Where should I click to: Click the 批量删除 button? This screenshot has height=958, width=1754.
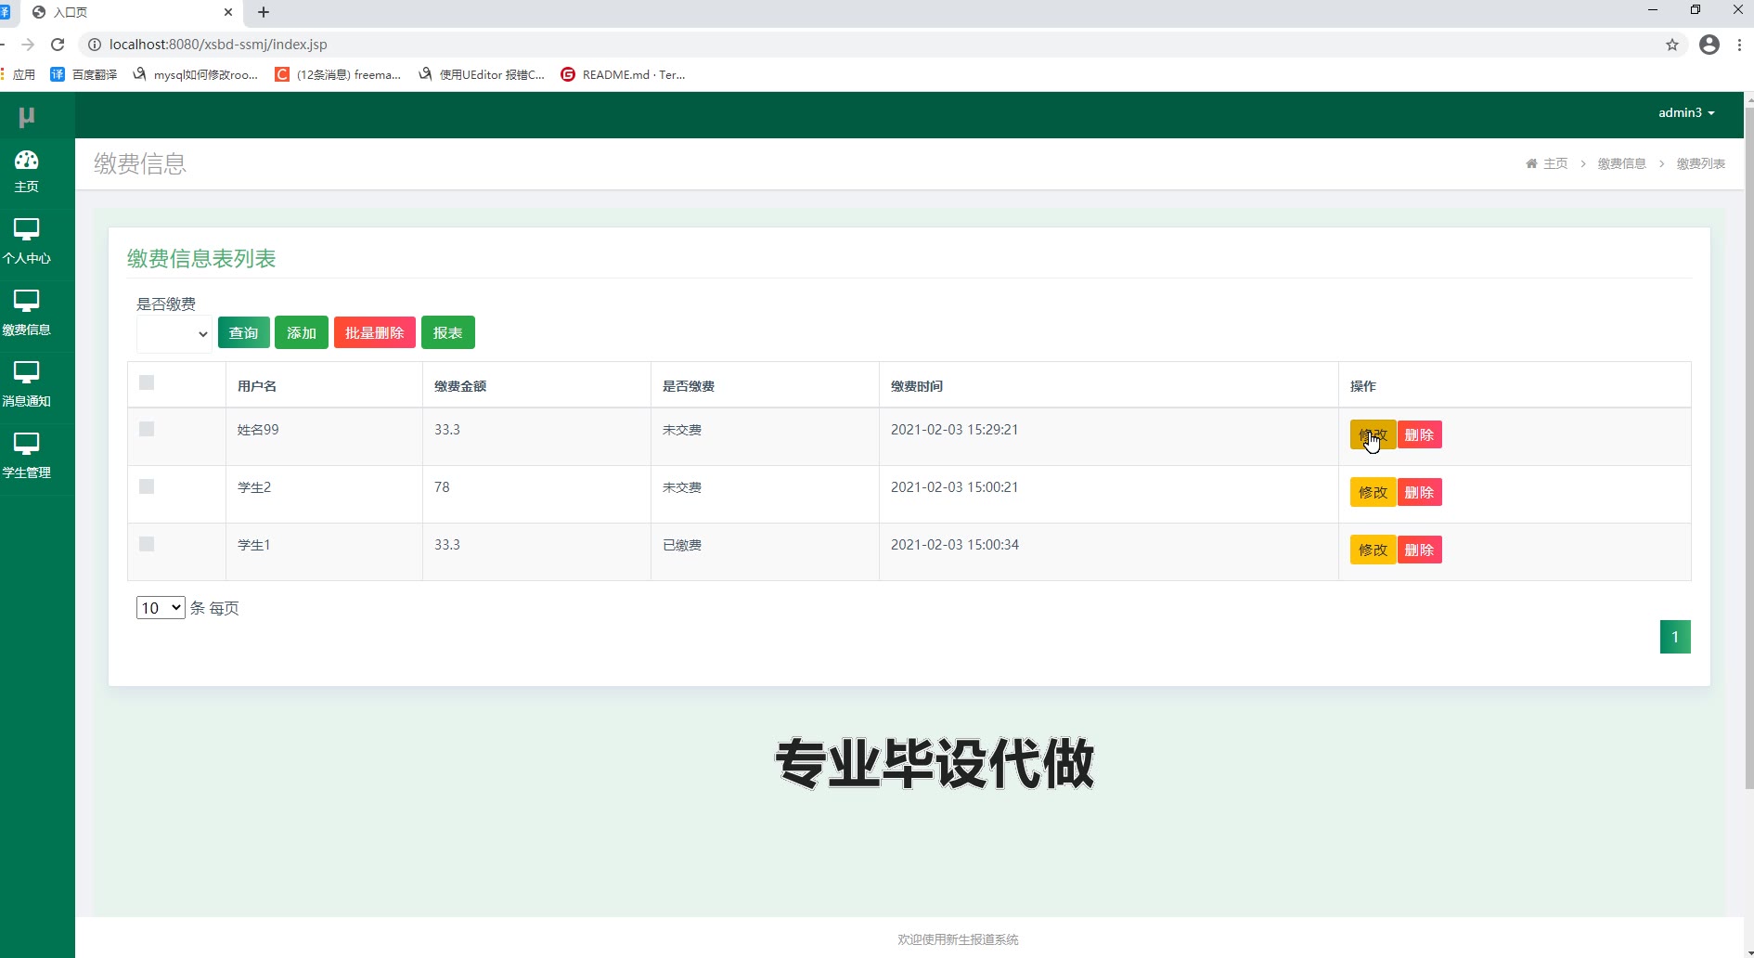coord(375,332)
